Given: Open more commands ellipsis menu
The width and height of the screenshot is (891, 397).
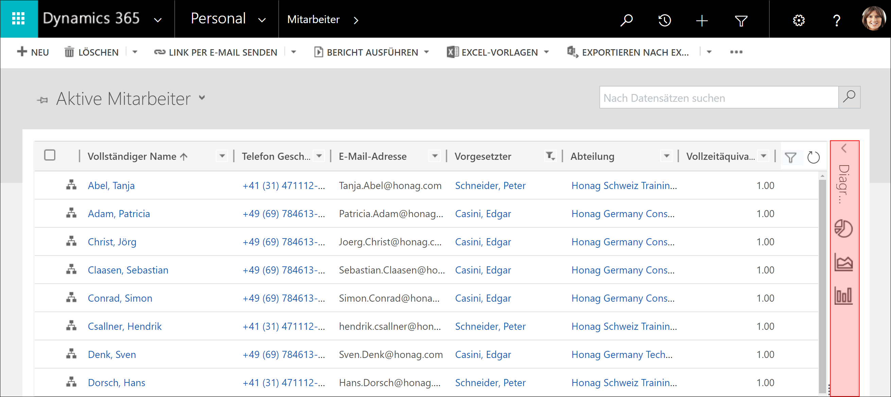Looking at the screenshot, I should pos(736,52).
